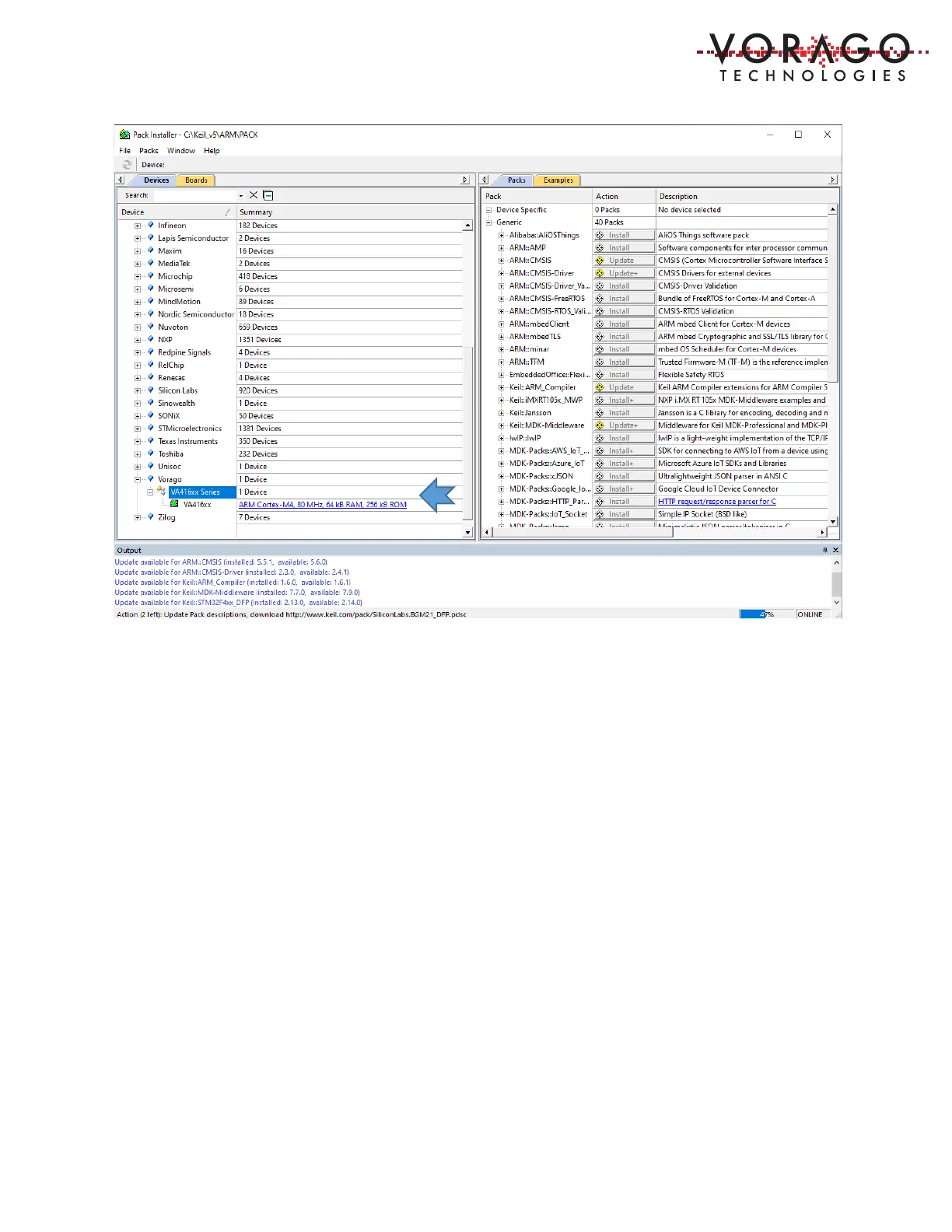Open HTTP request/response parser for C link
The width and height of the screenshot is (952, 1232).
pyautogui.click(x=717, y=502)
